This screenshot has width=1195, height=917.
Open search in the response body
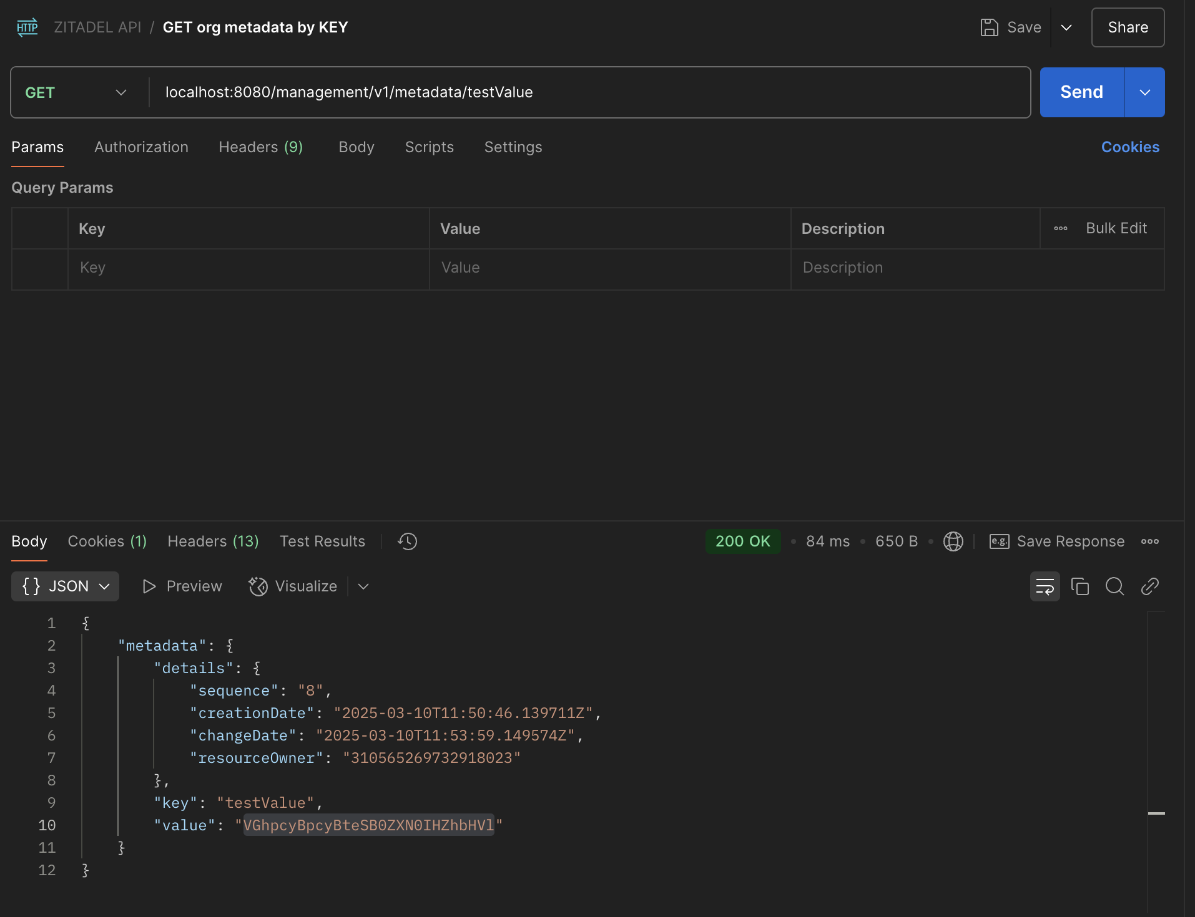coord(1114,586)
